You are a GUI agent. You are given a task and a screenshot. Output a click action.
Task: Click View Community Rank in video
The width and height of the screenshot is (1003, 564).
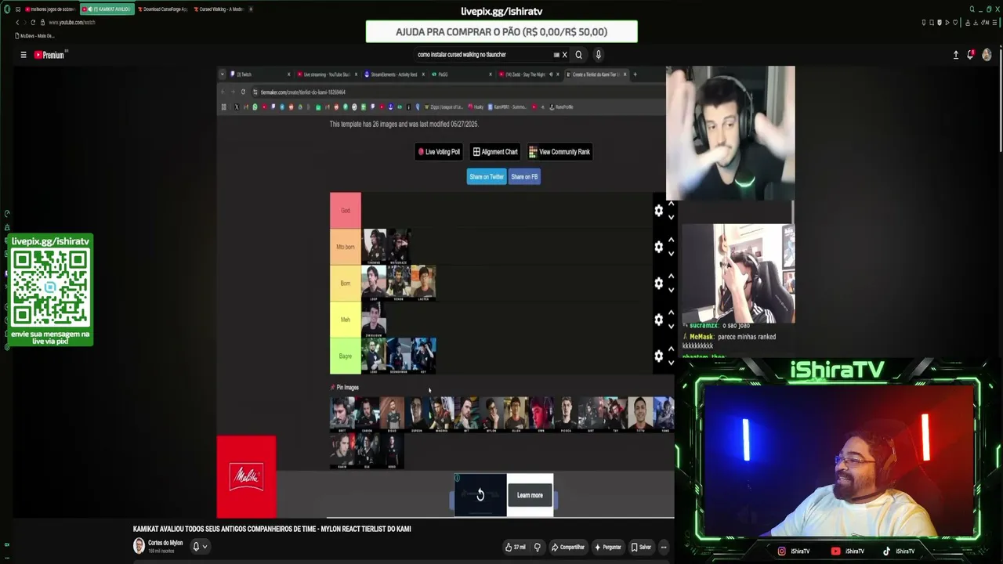coord(559,152)
